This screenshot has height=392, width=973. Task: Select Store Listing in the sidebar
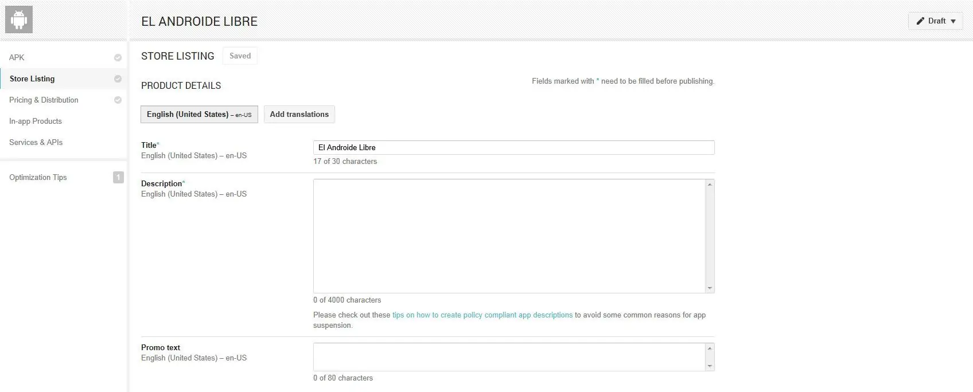pyautogui.click(x=63, y=79)
